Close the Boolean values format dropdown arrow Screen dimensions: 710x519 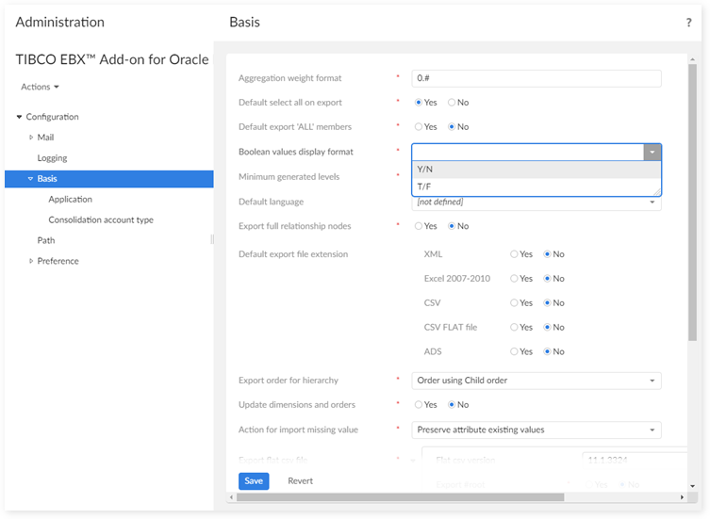coord(652,152)
